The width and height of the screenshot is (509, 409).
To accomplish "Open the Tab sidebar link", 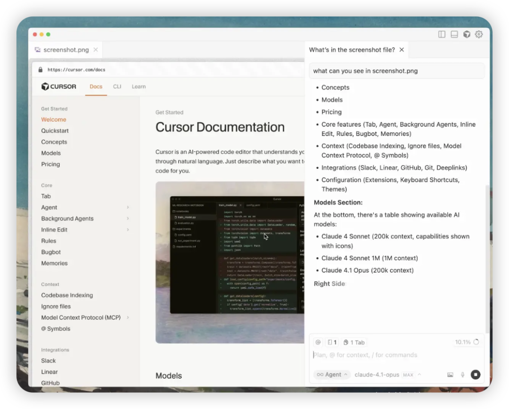I will pos(46,196).
